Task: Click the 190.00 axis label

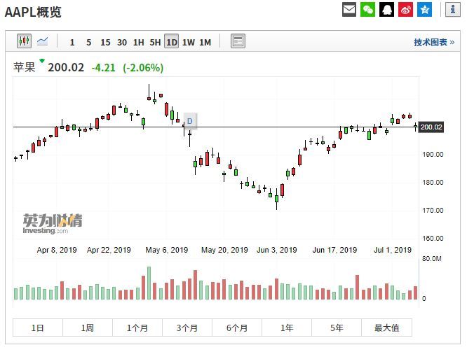Action: tap(433, 154)
